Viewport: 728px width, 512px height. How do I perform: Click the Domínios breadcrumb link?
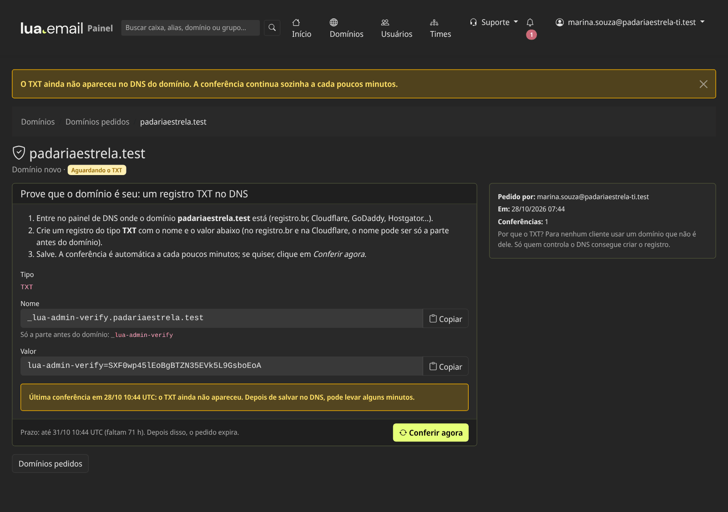[x=38, y=122]
